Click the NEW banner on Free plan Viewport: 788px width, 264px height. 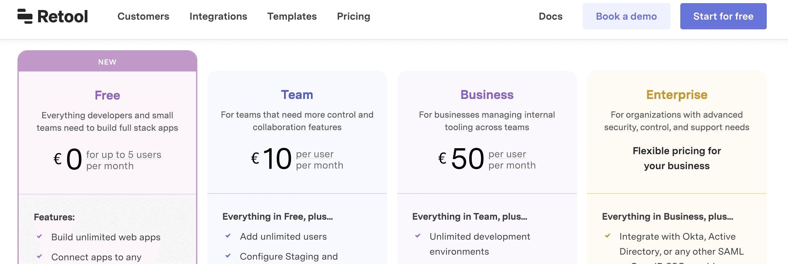pos(107,62)
